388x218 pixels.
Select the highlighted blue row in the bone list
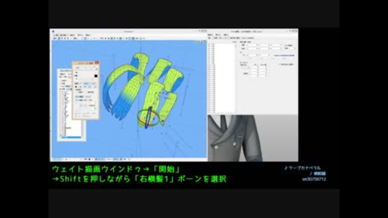(71, 137)
